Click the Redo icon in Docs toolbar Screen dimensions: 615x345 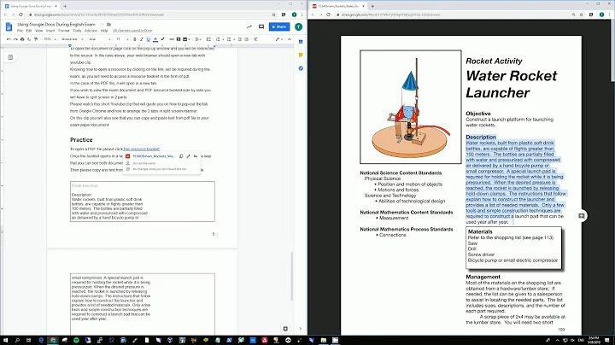click(15, 39)
